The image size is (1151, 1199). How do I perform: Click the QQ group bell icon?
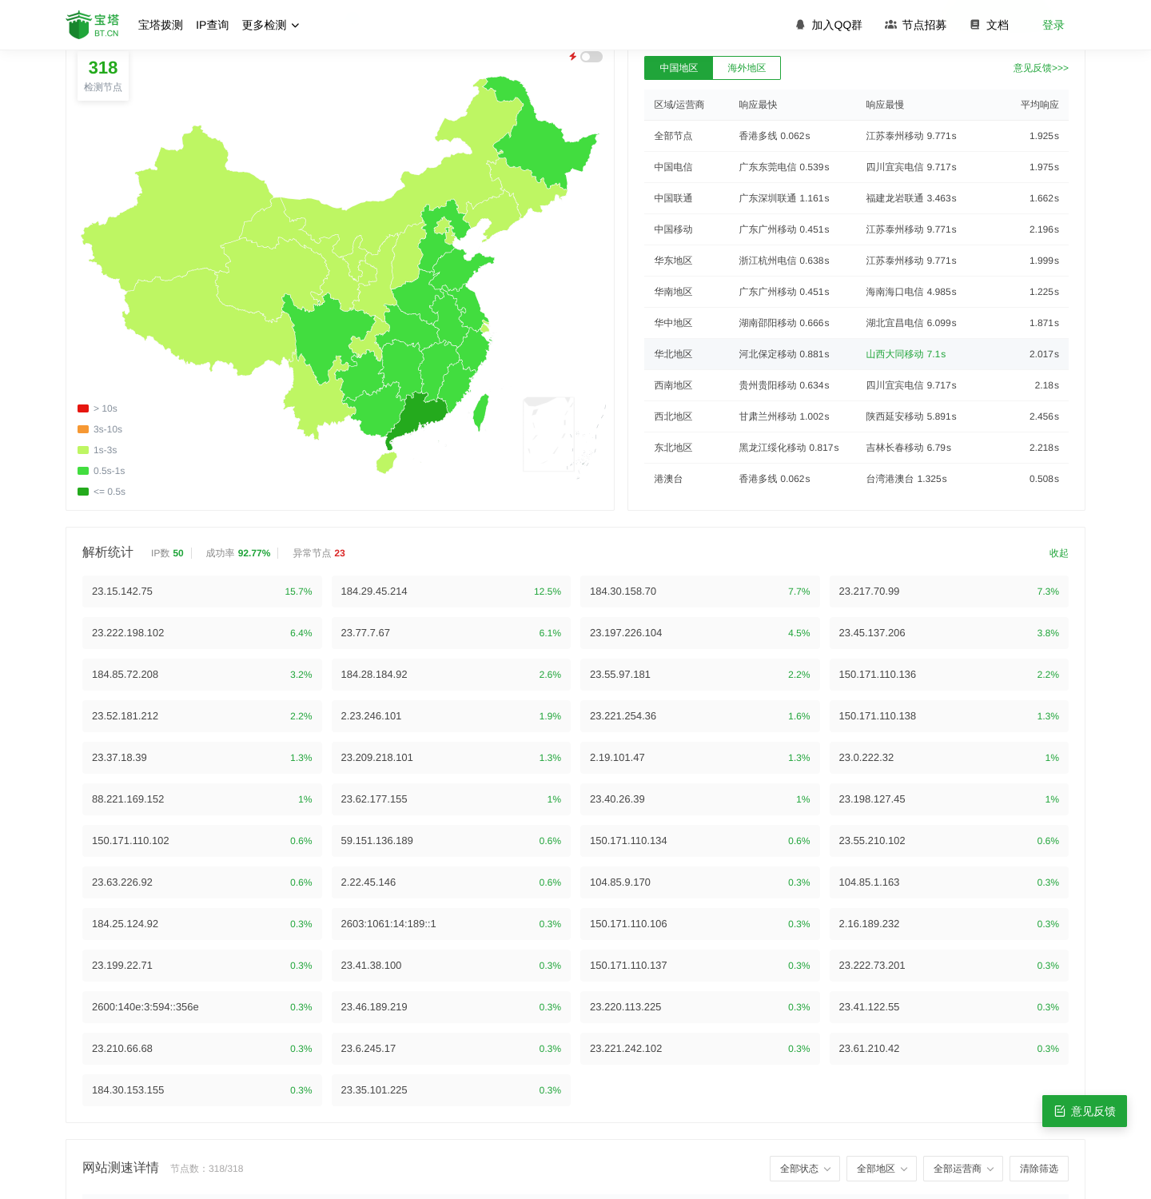(800, 25)
